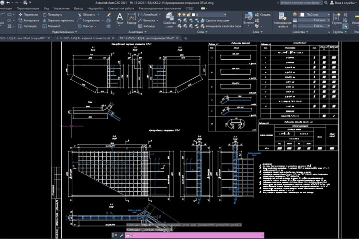Click the Erase pencil-eraser icon
The image size is (359, 239).
(109, 14)
